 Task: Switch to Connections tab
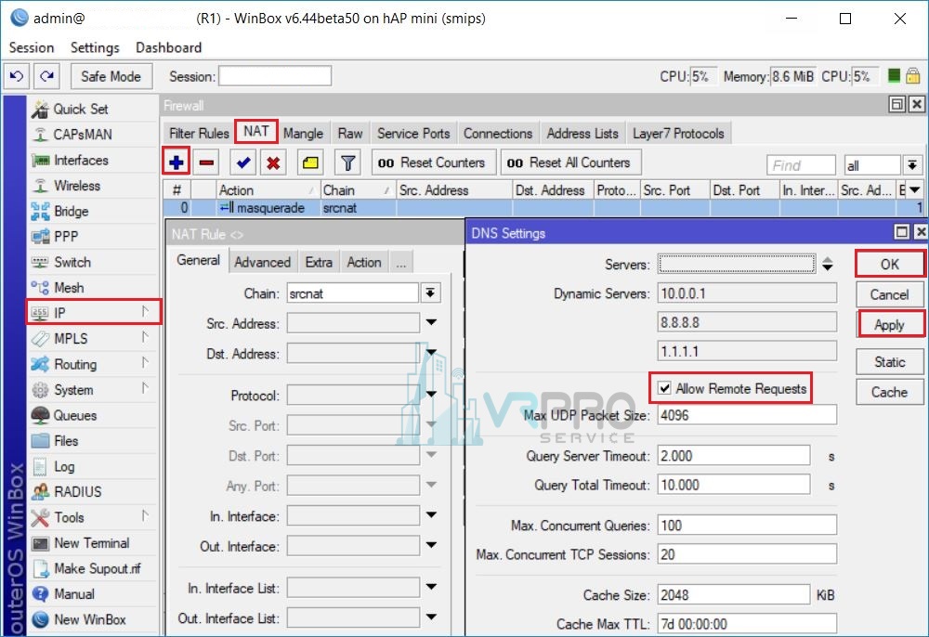tap(498, 133)
